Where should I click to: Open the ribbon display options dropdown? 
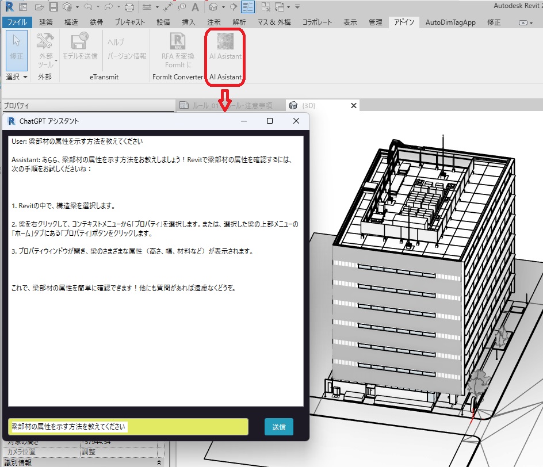click(525, 23)
